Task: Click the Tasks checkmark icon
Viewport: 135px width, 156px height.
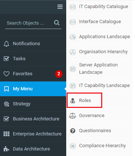Action: 6,59
